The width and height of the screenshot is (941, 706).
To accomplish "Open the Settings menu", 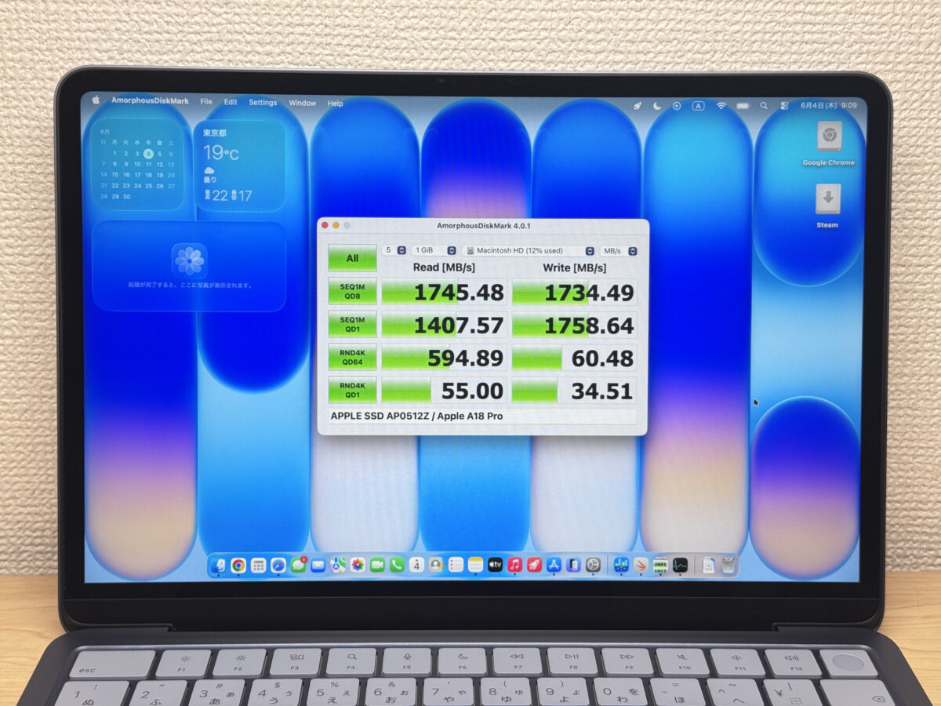I will click(x=263, y=103).
